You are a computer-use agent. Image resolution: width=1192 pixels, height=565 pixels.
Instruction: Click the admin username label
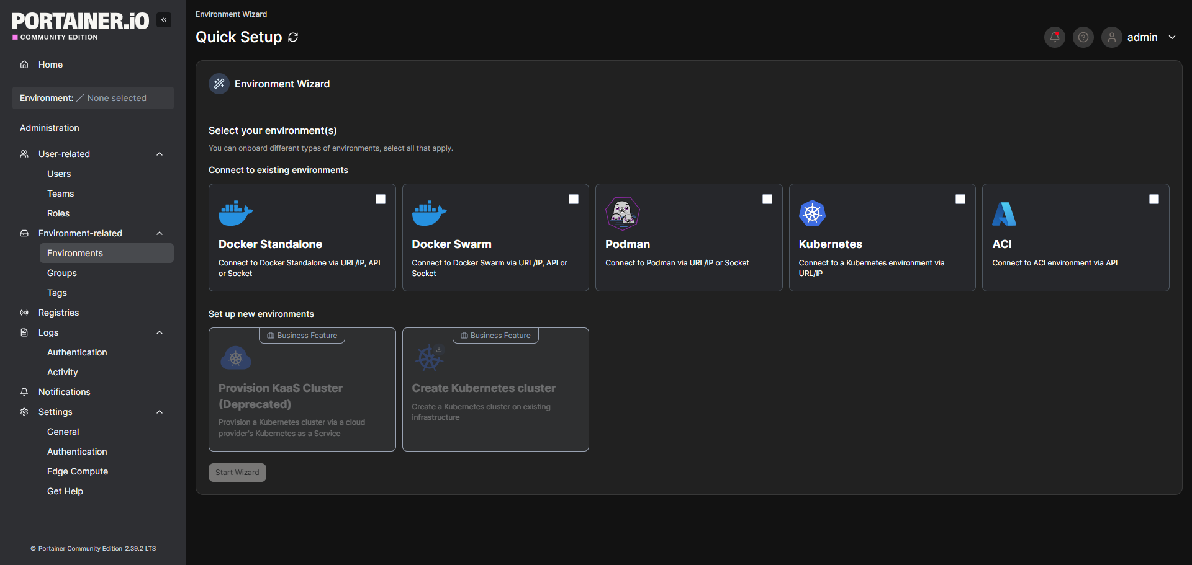point(1142,37)
